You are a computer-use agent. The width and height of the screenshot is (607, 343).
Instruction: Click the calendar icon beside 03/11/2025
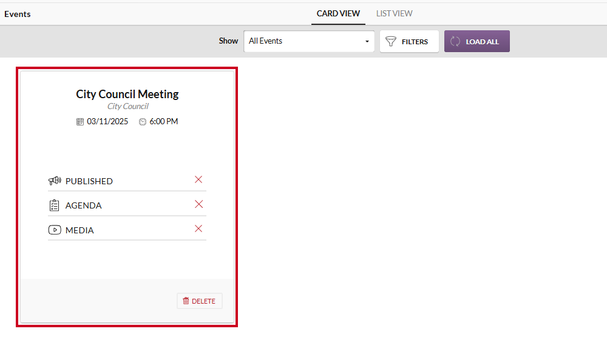80,122
